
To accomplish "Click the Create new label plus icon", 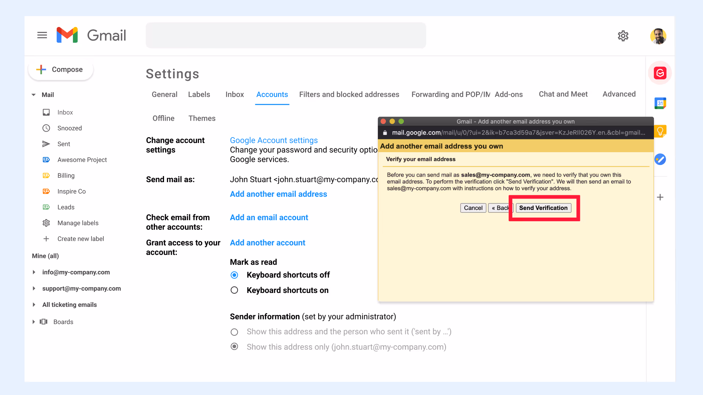I will [x=46, y=239].
